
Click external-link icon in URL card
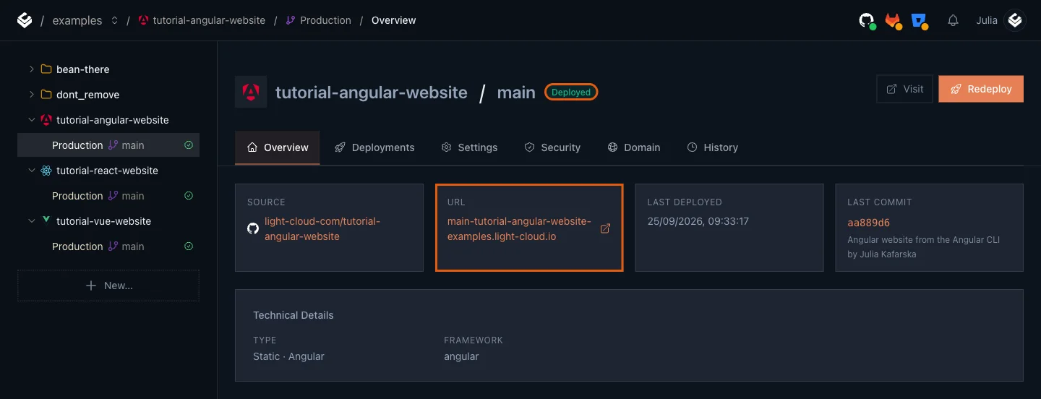click(606, 228)
